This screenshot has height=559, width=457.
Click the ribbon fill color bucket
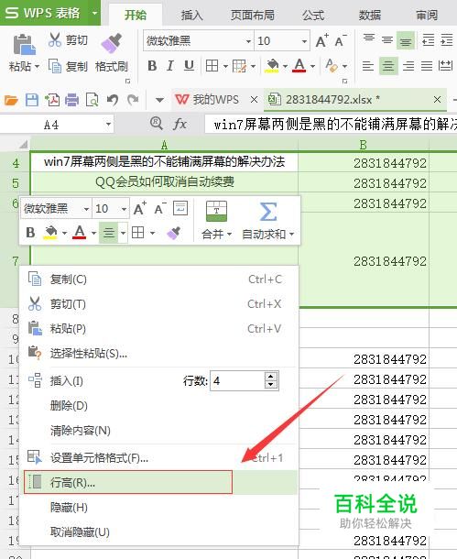pyautogui.click(x=272, y=66)
